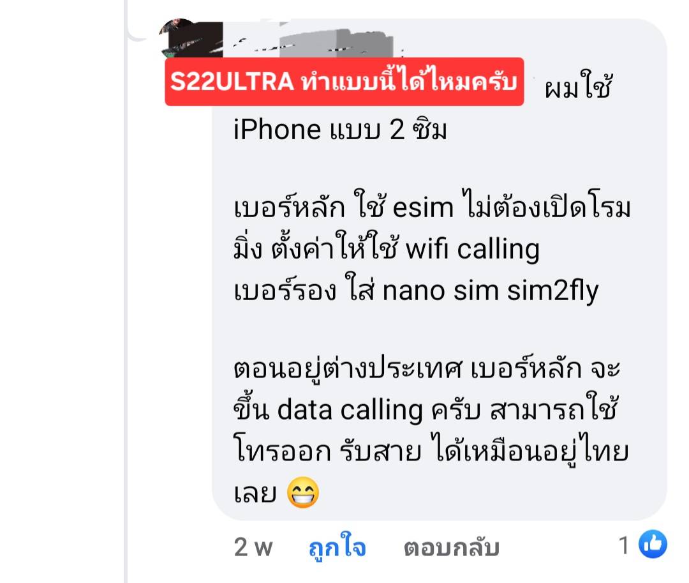Click the word sim2fly in the comment
Viewport: 689px width, 583px height.
(552, 291)
